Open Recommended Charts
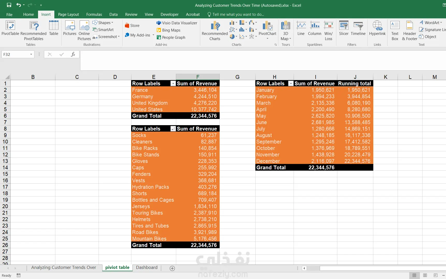 point(215,31)
